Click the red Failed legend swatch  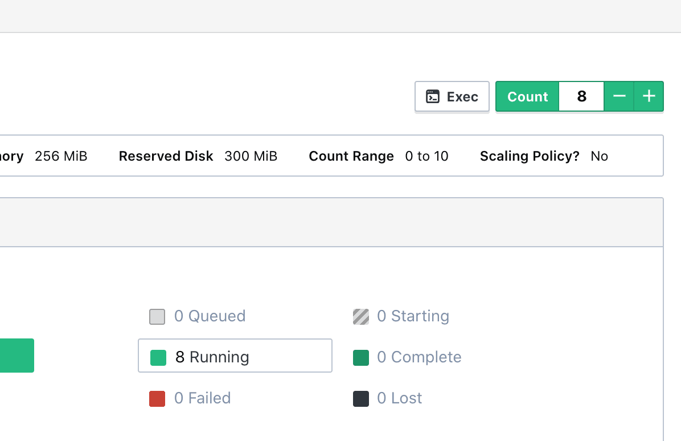click(x=157, y=399)
